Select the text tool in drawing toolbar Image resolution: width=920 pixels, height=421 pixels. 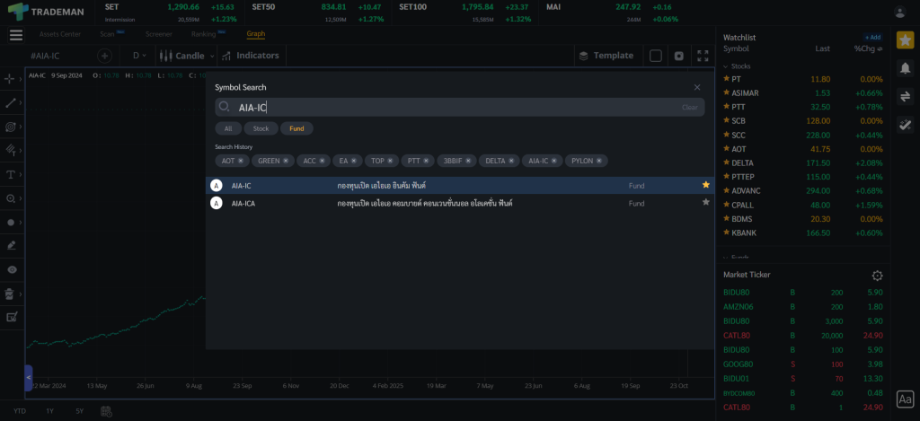point(12,174)
